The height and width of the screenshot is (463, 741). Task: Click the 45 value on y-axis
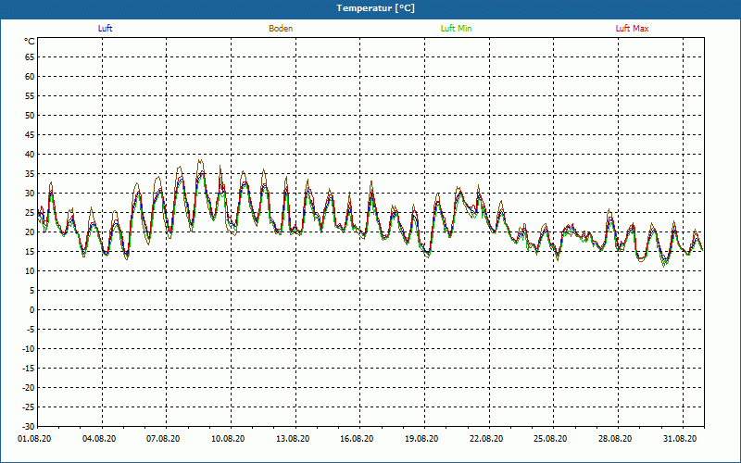(x=30, y=135)
